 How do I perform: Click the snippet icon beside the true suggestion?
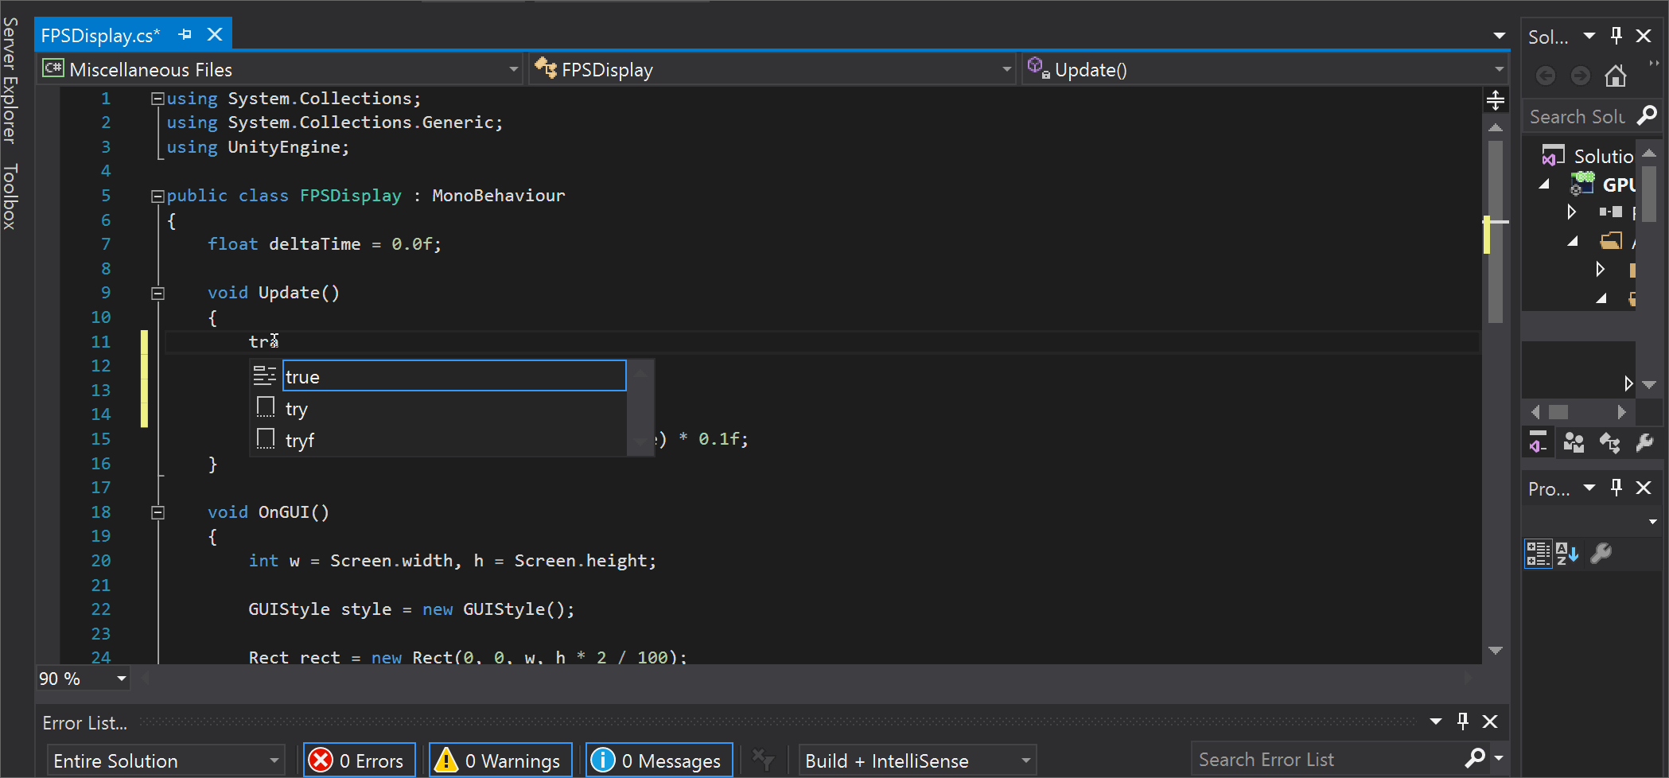coord(265,375)
